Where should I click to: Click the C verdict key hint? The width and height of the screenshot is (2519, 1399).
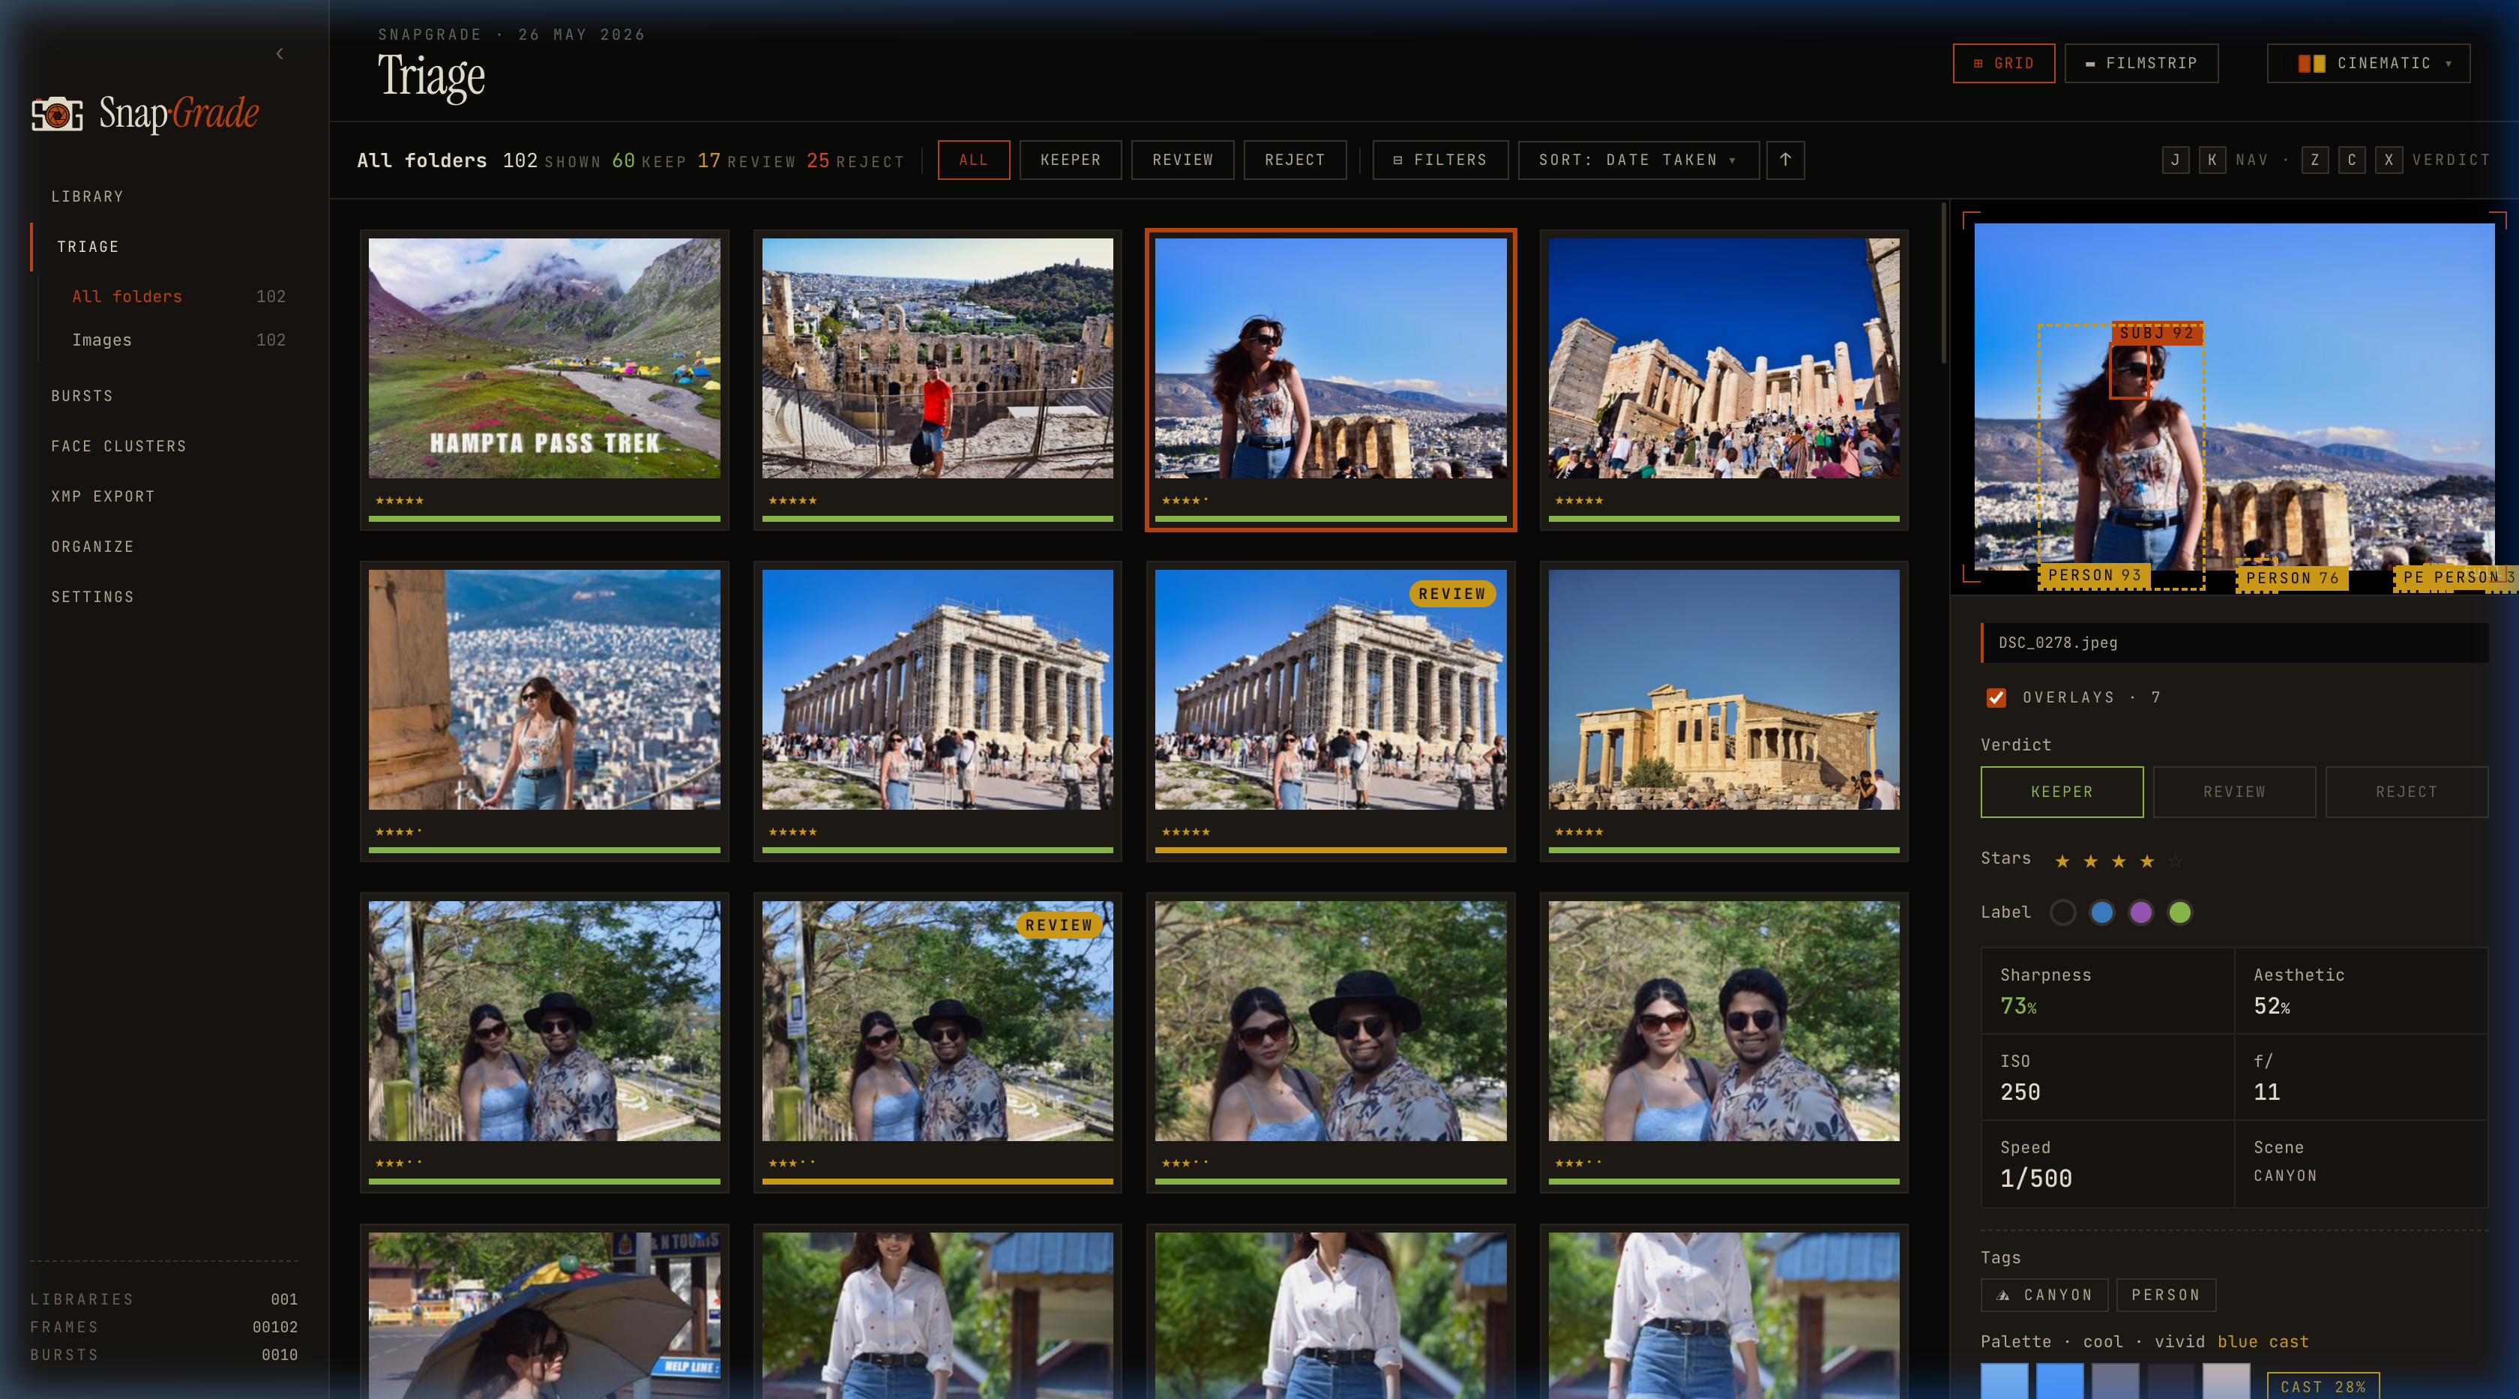click(x=2352, y=160)
